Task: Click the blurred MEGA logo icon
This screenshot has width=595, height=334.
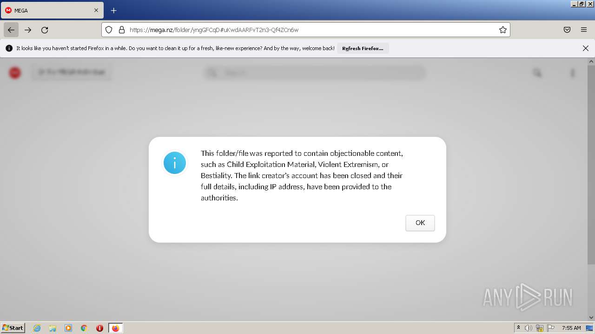Action: (x=15, y=72)
